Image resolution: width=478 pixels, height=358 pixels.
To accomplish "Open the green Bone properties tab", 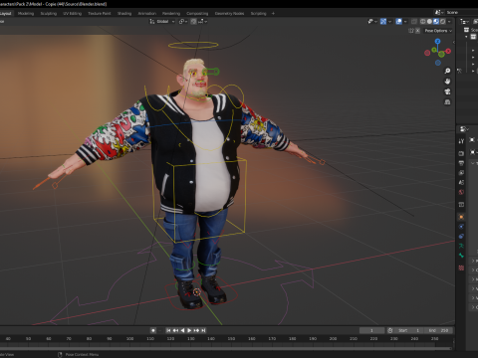I will point(461,256).
